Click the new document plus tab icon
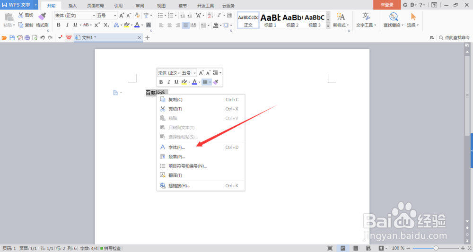This screenshot has width=473, height=252. tap(148, 38)
